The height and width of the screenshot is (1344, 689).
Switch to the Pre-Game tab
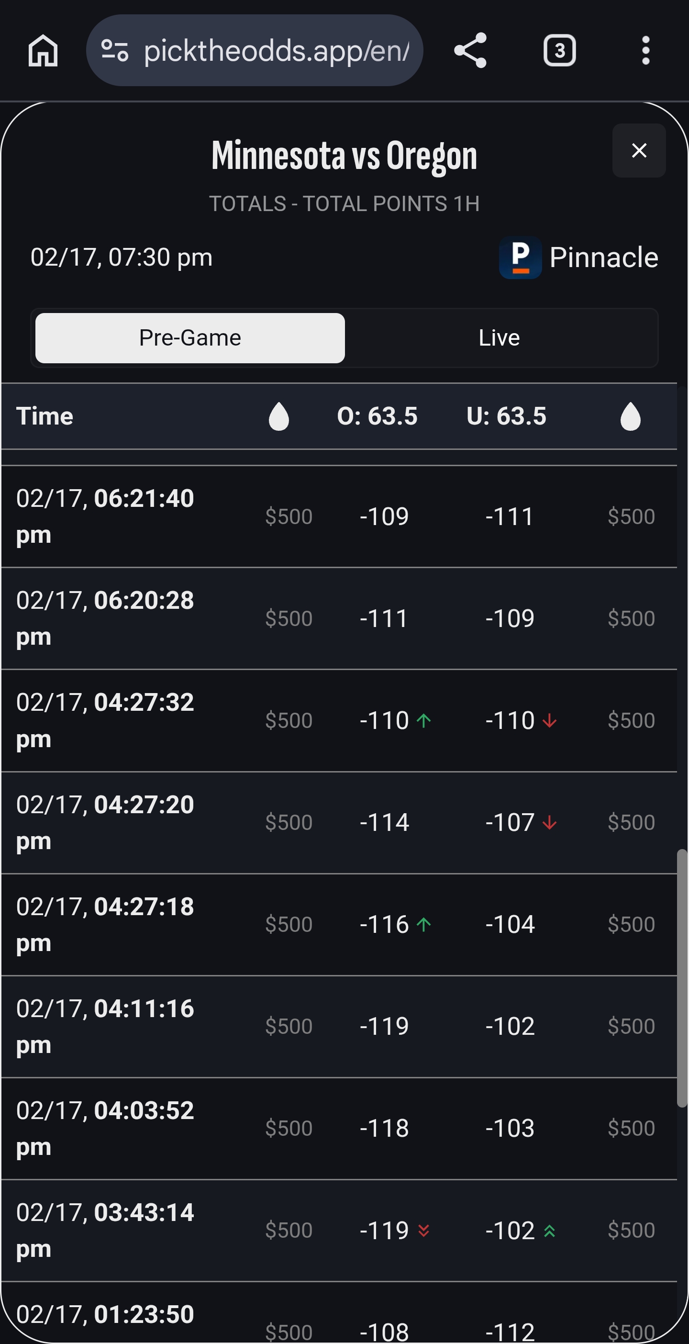click(190, 338)
